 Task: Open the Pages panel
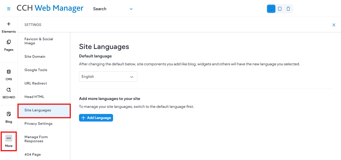(9, 46)
